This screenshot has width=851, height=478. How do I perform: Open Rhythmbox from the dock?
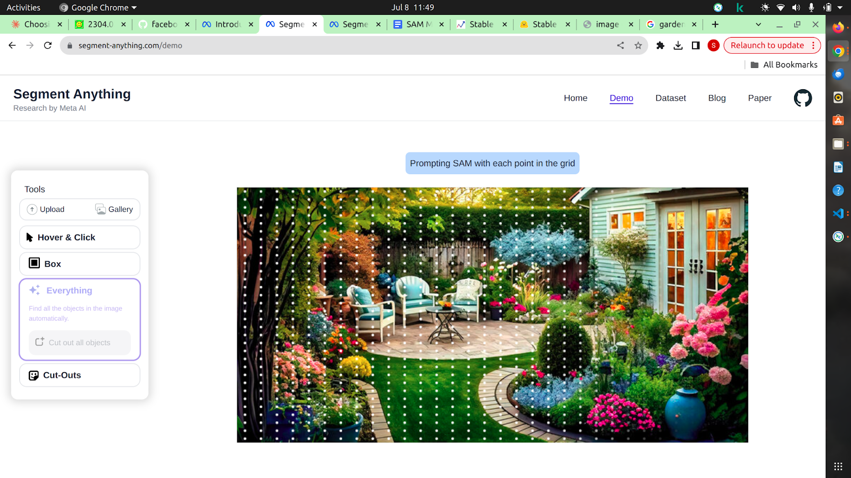coord(838,97)
